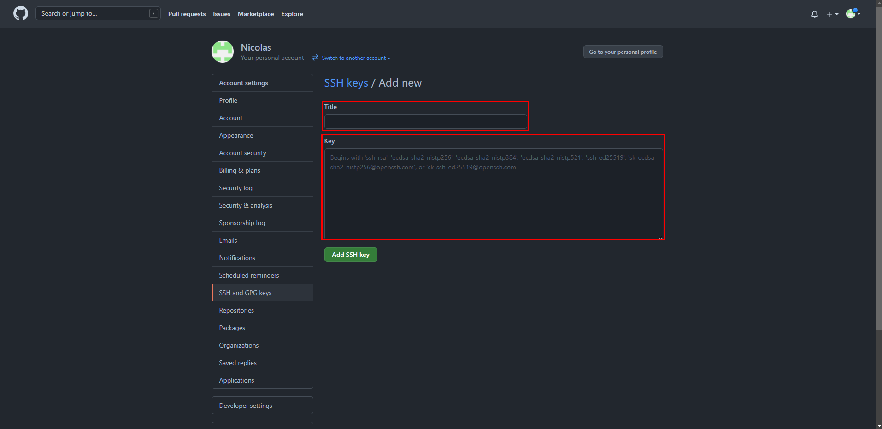Click into the Key text area
Viewport: 882px width, 429px height.
pos(494,198)
